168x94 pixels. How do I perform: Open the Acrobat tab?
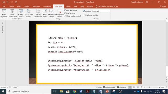[x=90, y=6]
